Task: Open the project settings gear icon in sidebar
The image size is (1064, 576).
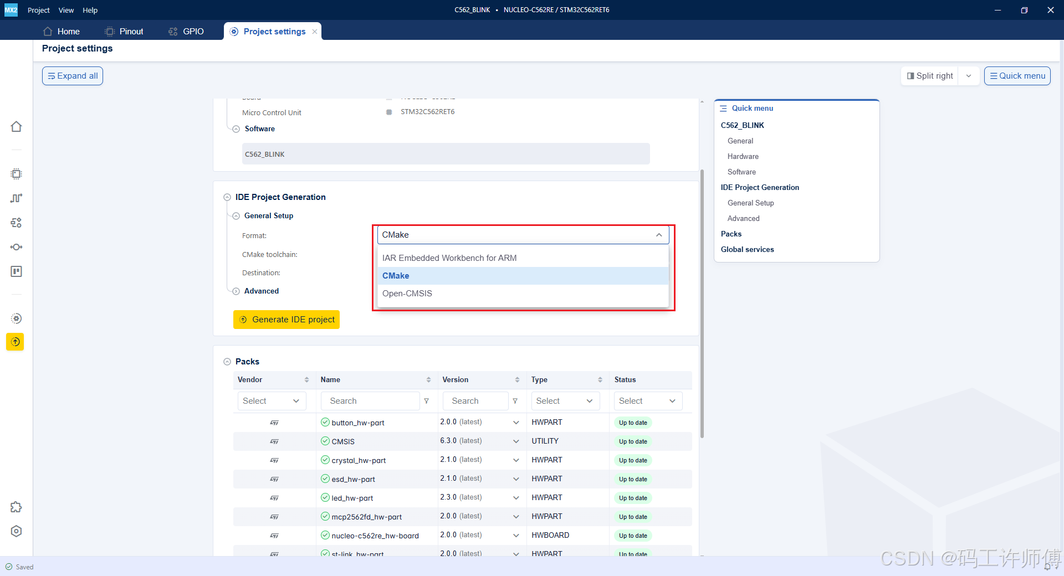Action: [x=16, y=318]
